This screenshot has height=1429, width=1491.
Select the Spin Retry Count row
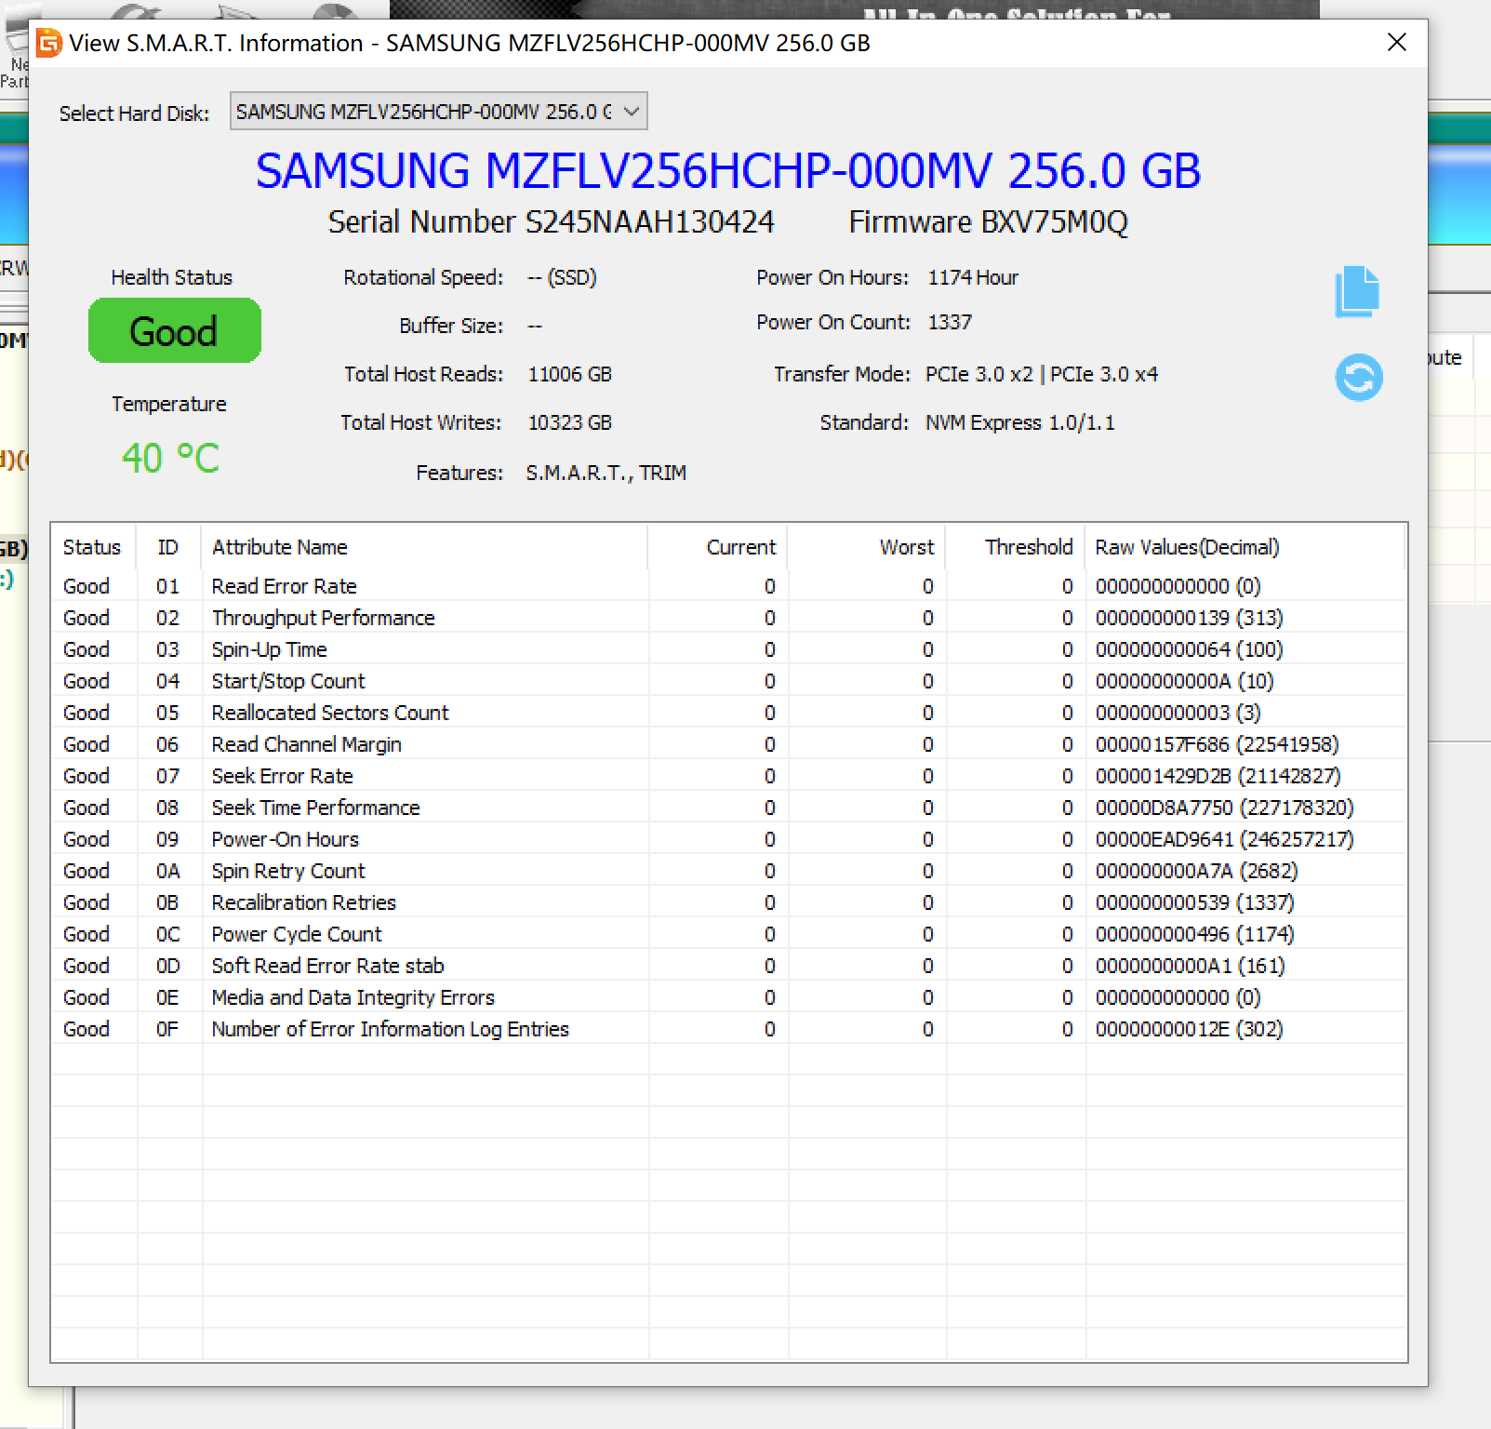pyautogui.click(x=729, y=871)
